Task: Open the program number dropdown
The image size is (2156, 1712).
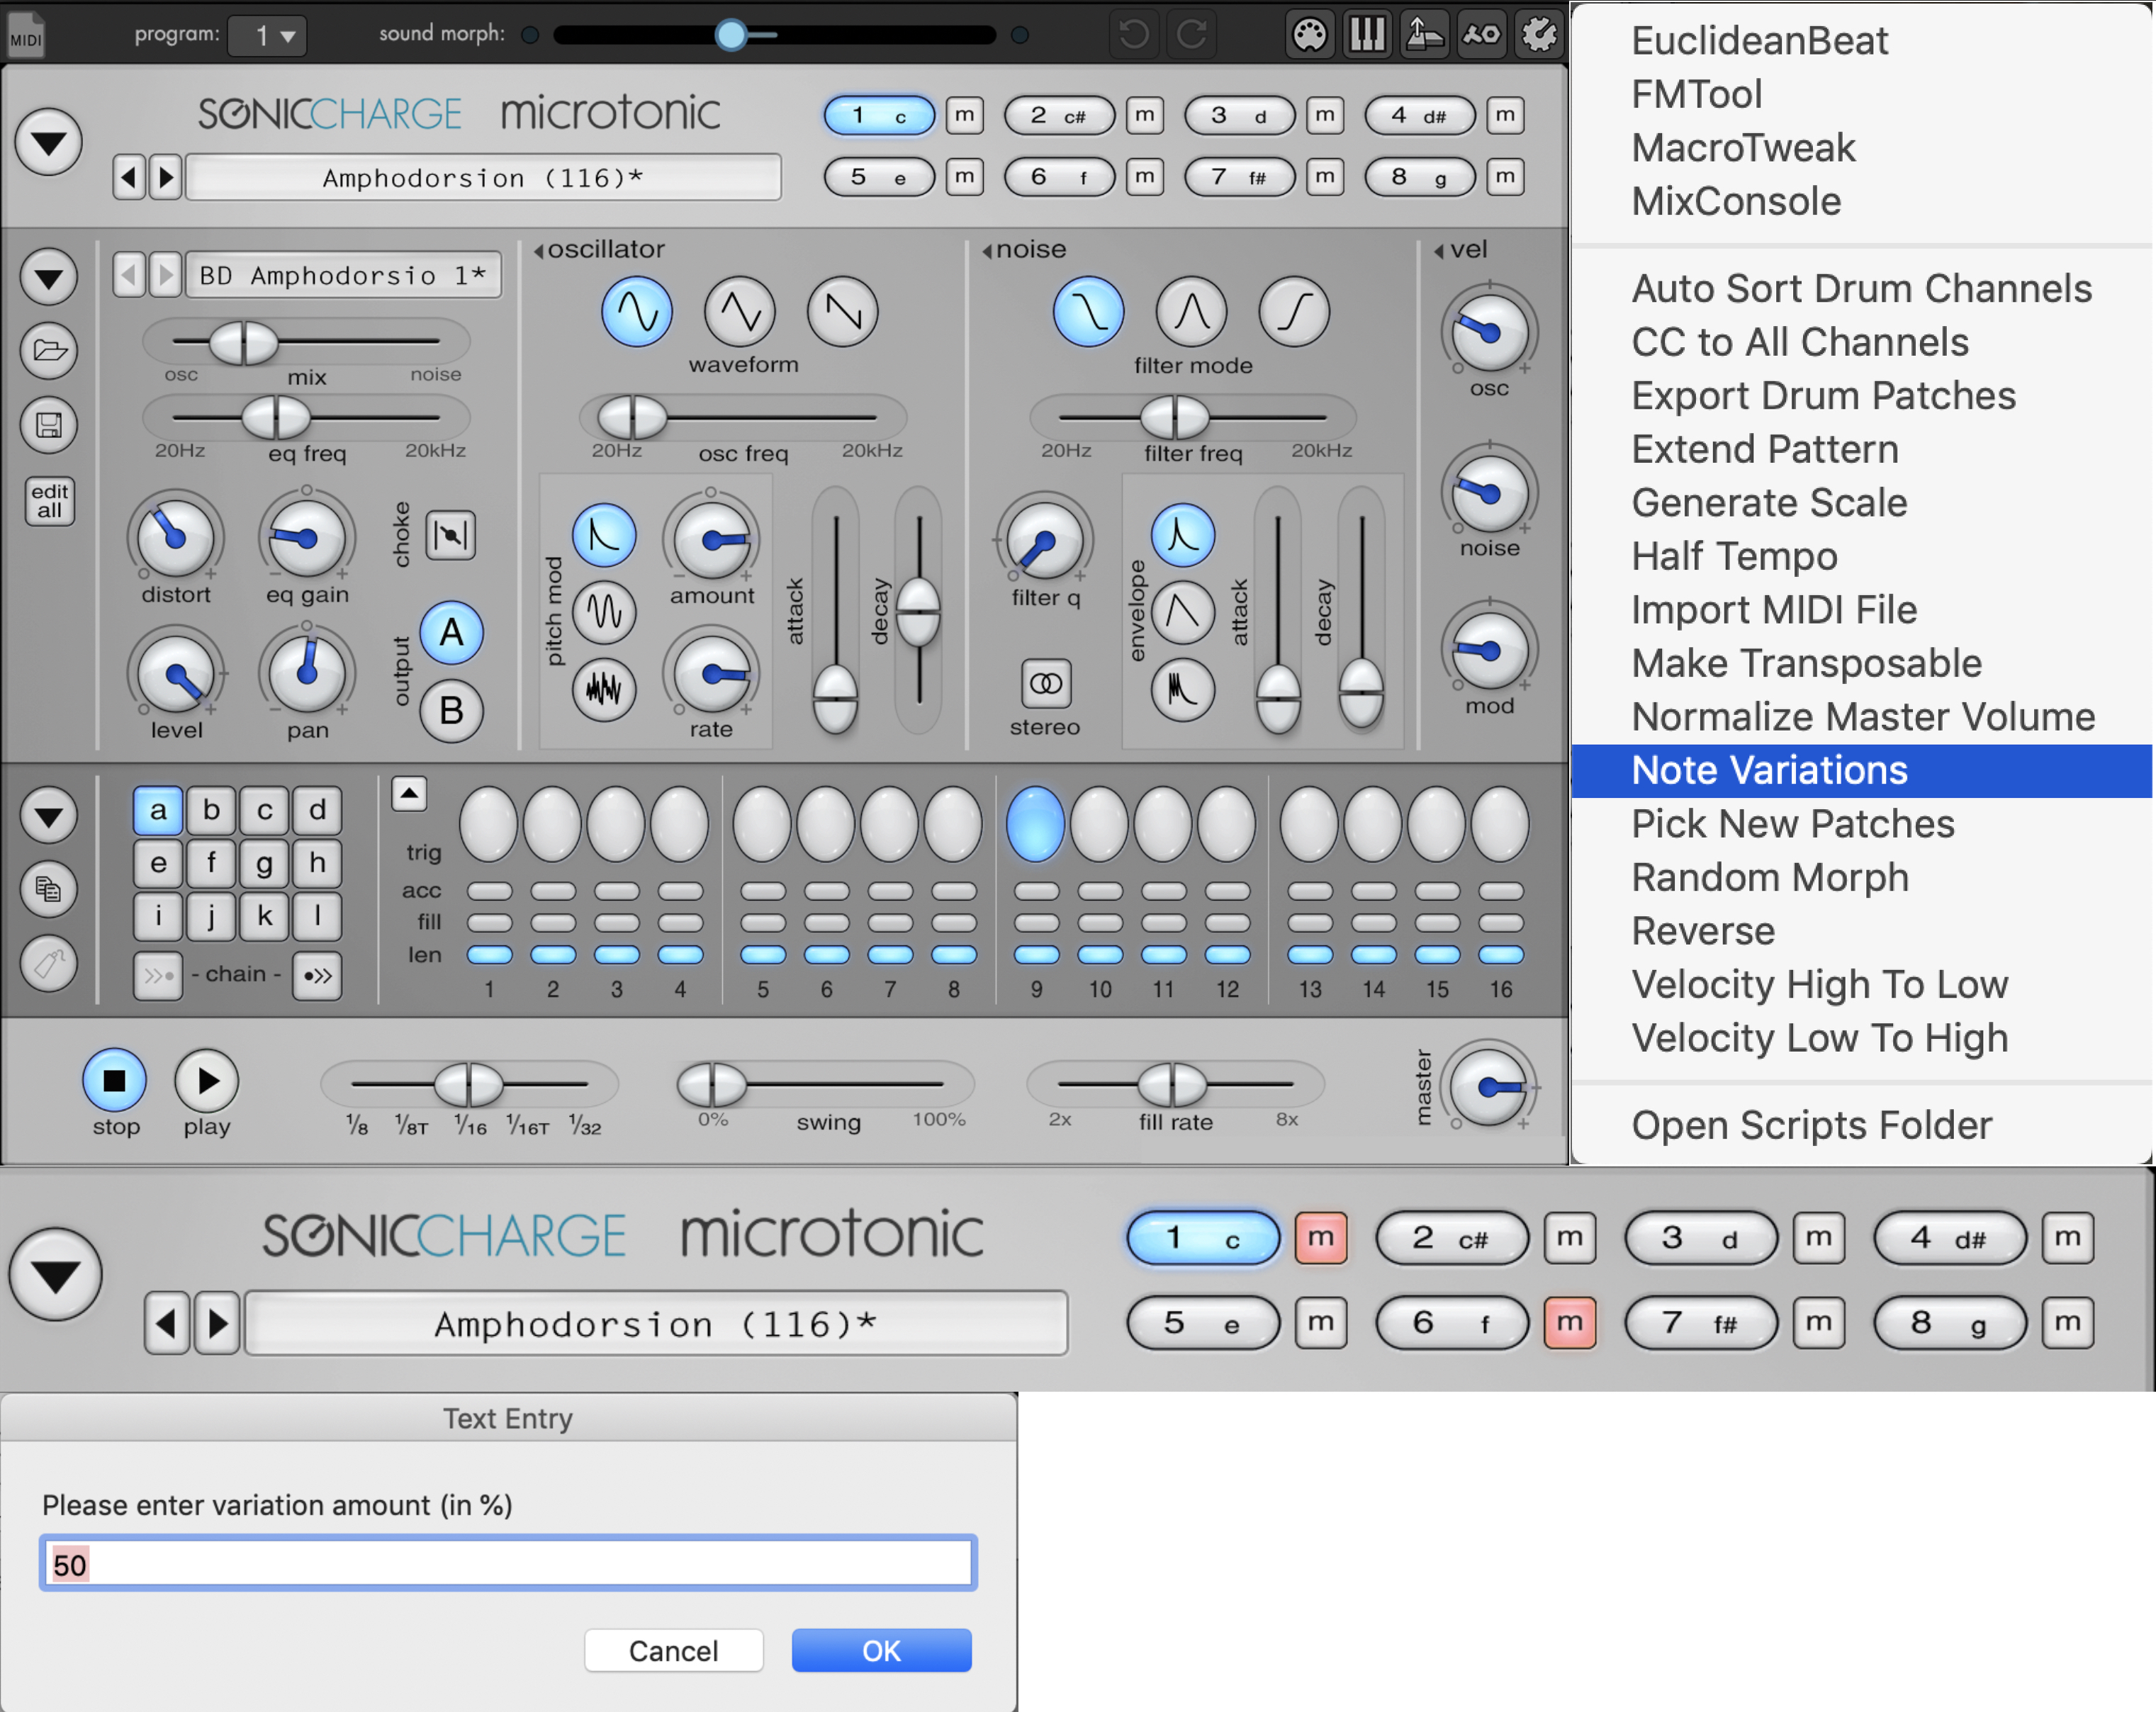Action: coord(266,36)
